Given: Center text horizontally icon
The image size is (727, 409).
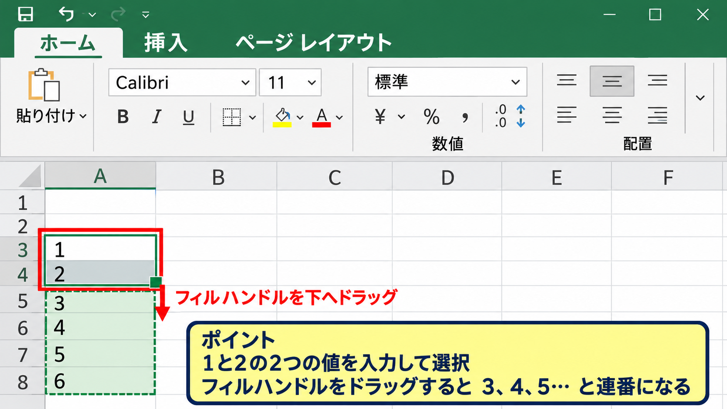Looking at the screenshot, I should 612,115.
